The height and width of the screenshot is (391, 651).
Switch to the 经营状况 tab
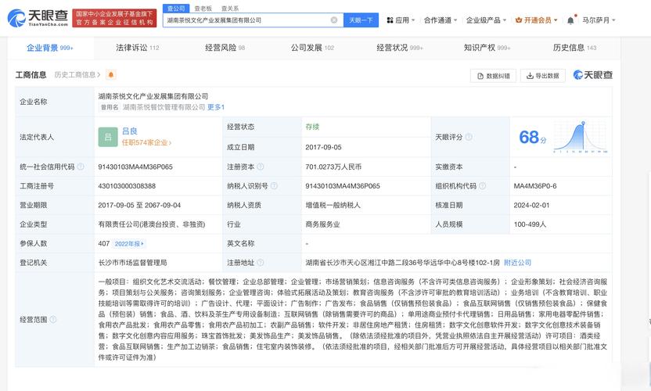point(399,48)
